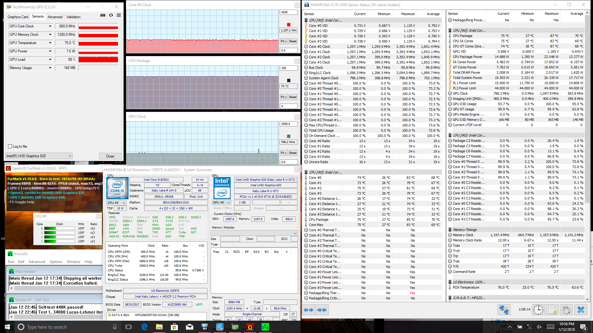Switch to GPU-Z Graphics Card tab
Screen dimensions: 593x333
tap(18, 17)
